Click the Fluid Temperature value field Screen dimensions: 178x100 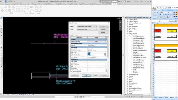(x=97, y=54)
